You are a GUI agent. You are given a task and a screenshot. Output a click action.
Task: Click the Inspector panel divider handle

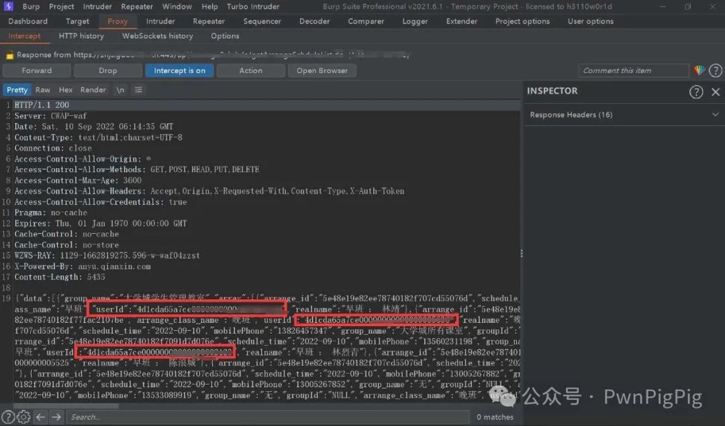tap(522, 253)
